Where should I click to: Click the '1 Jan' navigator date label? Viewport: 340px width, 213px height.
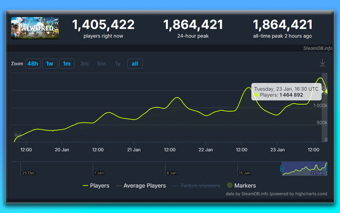(99, 173)
